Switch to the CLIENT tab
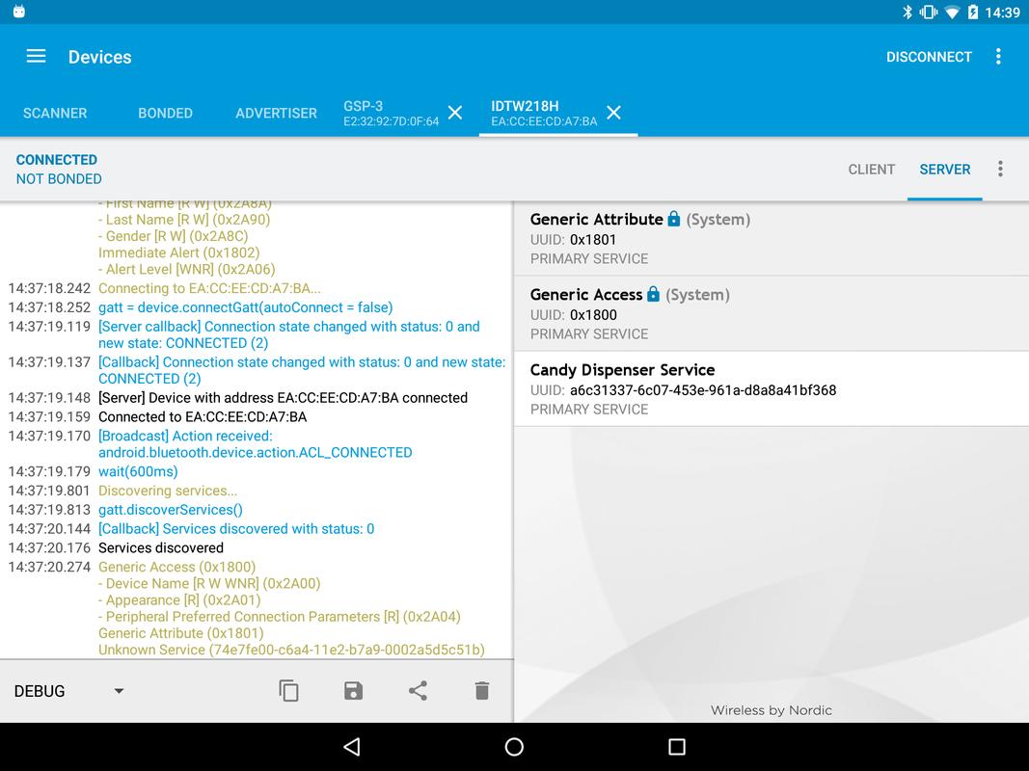This screenshot has height=771, width=1029. pos(871,169)
